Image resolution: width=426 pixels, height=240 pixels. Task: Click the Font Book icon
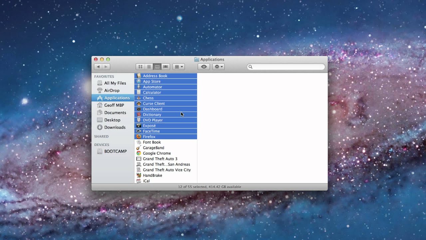pos(139,142)
